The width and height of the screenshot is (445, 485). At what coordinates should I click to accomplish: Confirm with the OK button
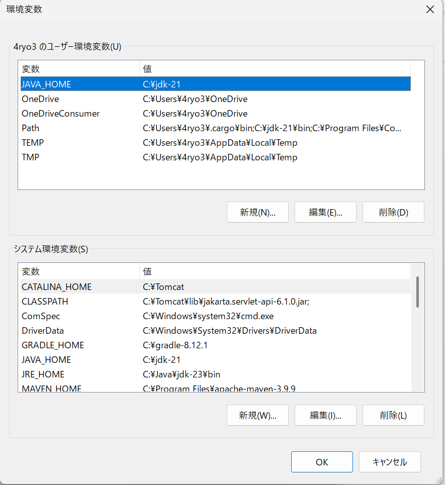322,462
